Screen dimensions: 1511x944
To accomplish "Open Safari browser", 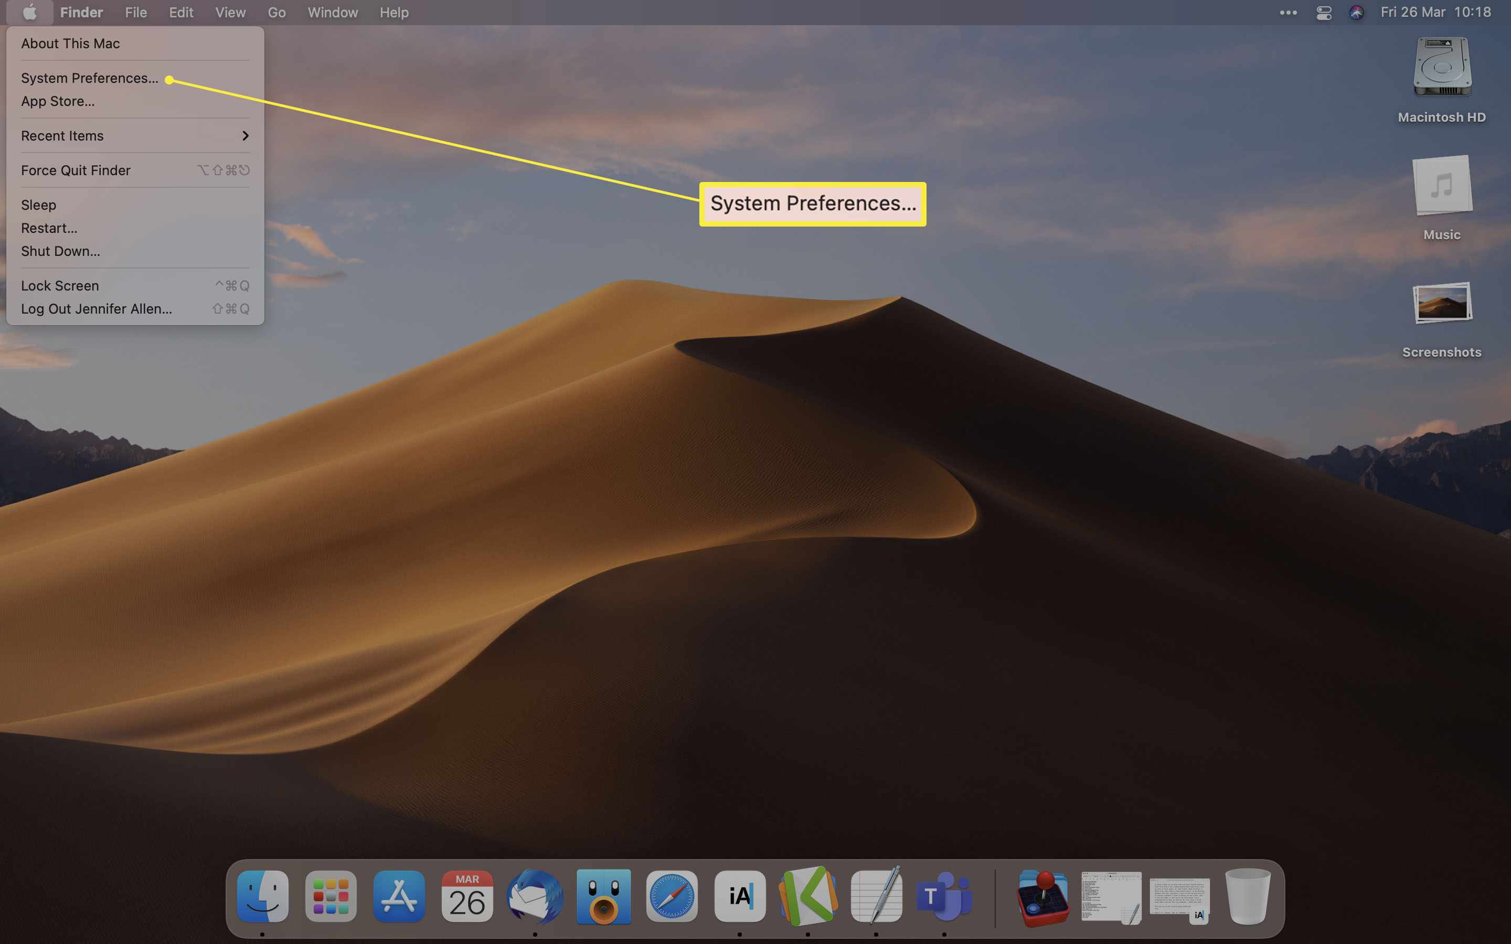I will [670, 896].
